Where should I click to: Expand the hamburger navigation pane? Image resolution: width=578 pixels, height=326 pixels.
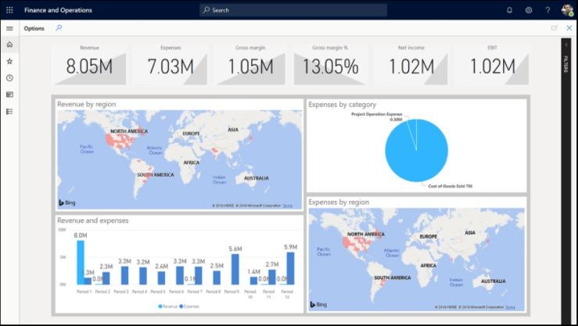coord(9,28)
